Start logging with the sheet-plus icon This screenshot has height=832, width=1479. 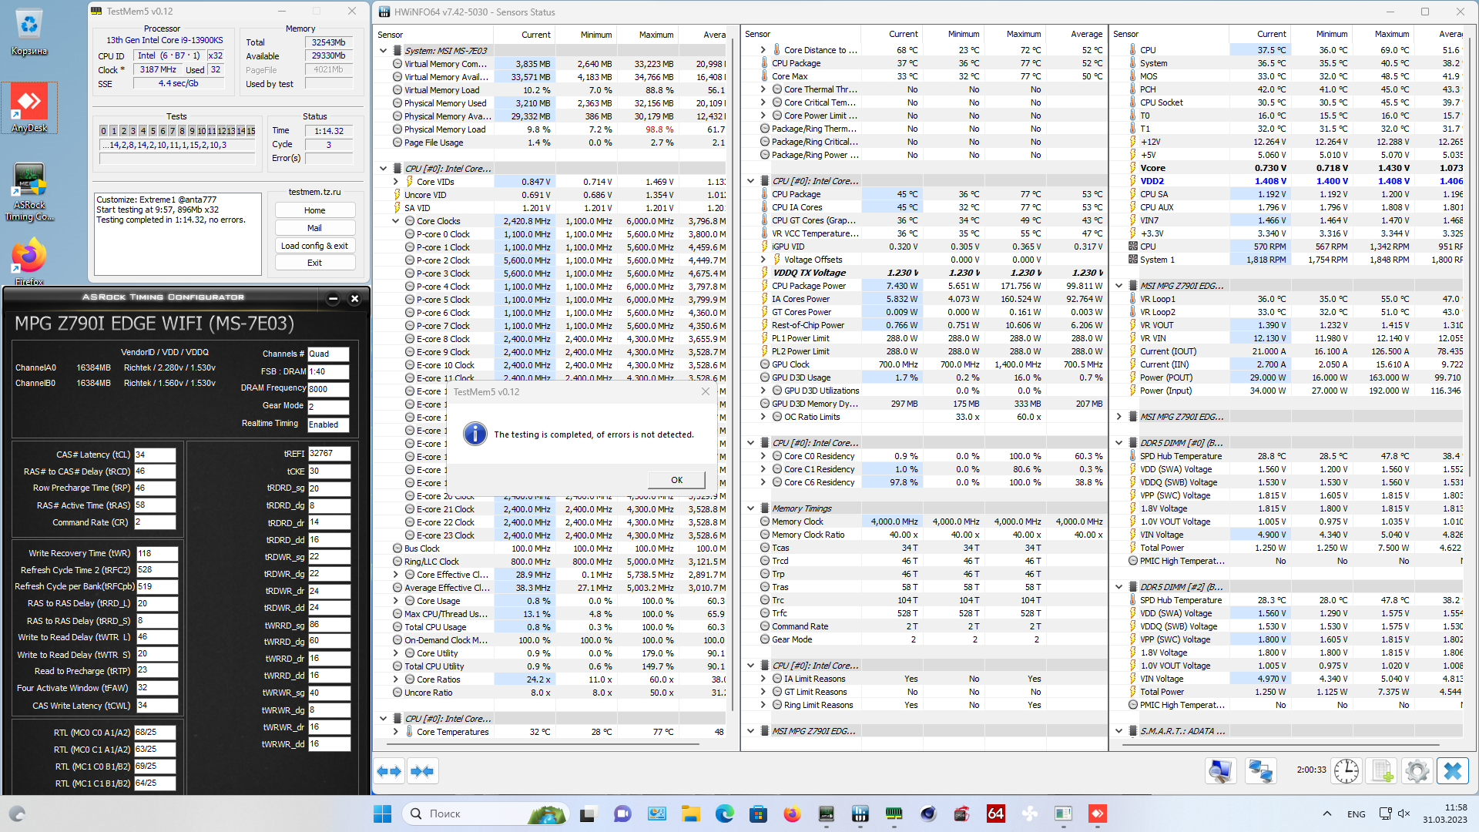(1382, 771)
